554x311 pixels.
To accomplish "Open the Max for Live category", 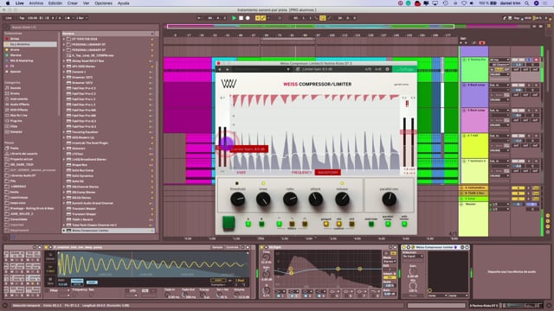I will click(19, 115).
